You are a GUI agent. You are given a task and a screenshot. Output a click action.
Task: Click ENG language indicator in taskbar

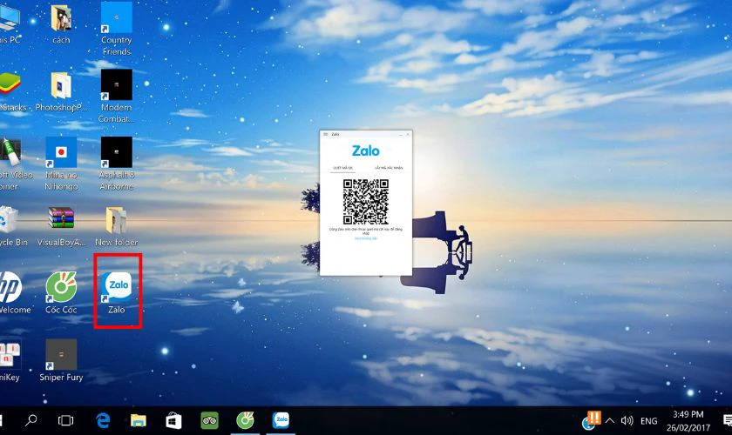click(x=648, y=420)
